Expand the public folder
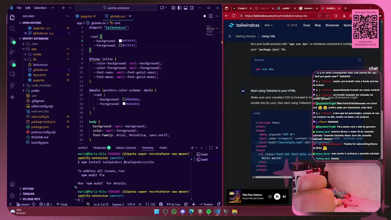 pos(24,90)
